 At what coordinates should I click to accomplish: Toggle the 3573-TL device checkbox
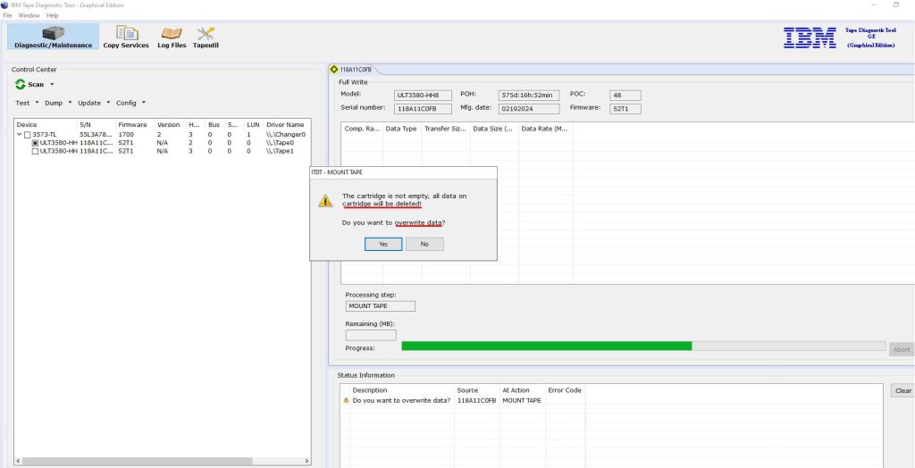pyautogui.click(x=27, y=135)
